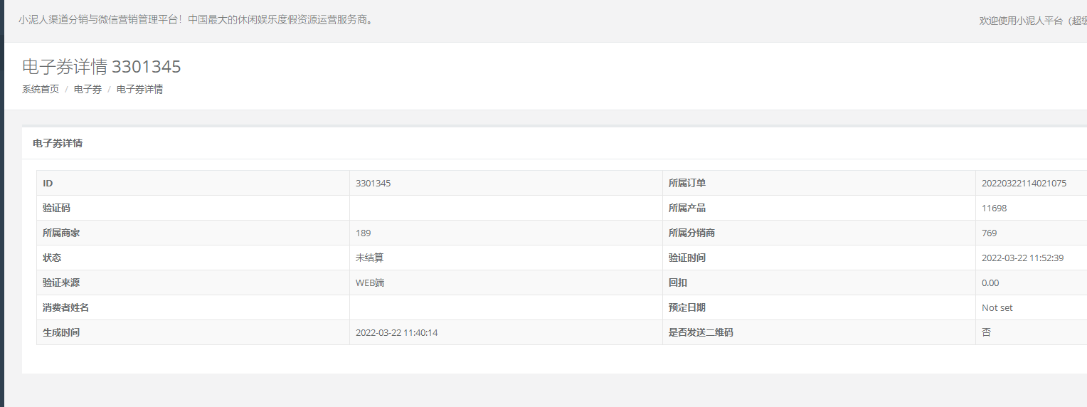Viewport: 1087px width, 407px height.
Task: Click the 消费者姓名 label cell
Action: point(66,308)
